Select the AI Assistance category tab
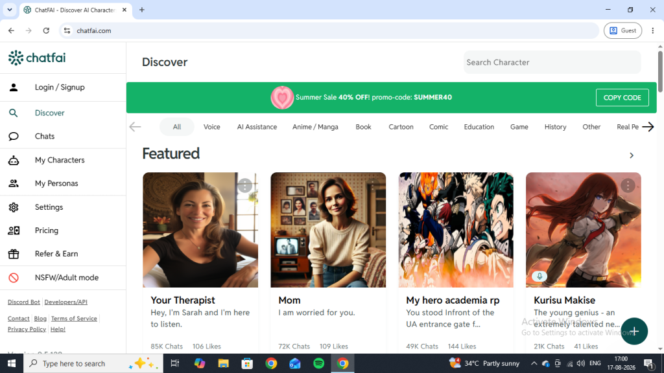The width and height of the screenshot is (664, 373). 257,127
